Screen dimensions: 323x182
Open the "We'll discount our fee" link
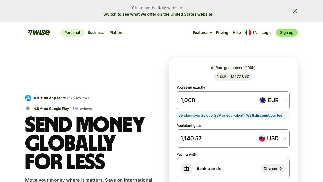[x=264, y=115]
